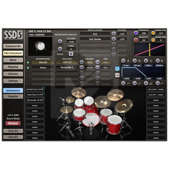Open the Mapping page
The width and height of the screenshot is (169, 169).
(x=13, y=67)
